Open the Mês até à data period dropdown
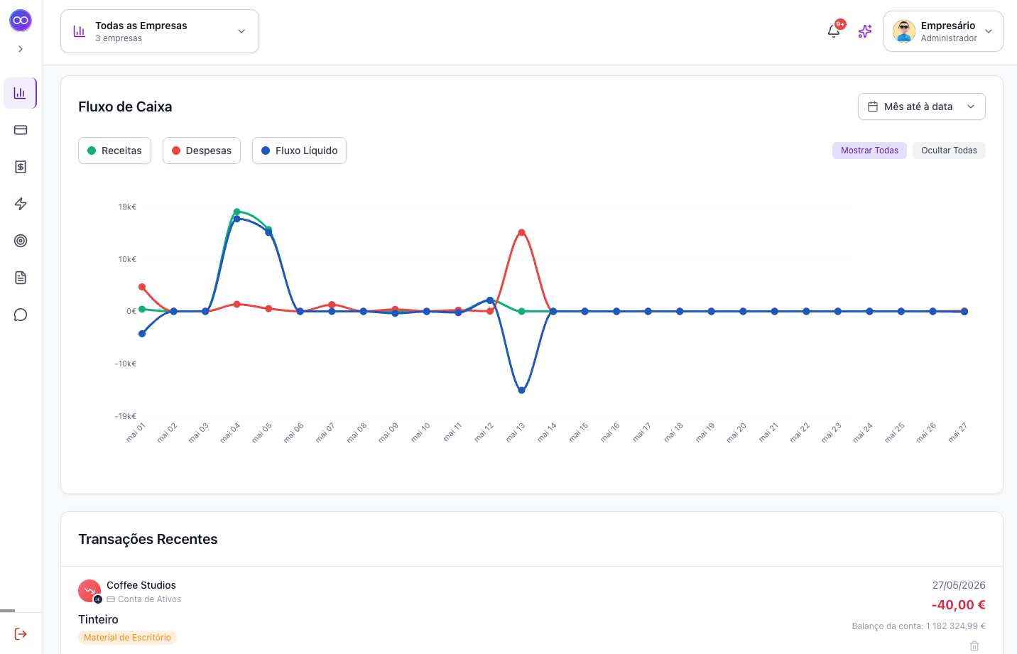1017x654 pixels. tap(922, 107)
